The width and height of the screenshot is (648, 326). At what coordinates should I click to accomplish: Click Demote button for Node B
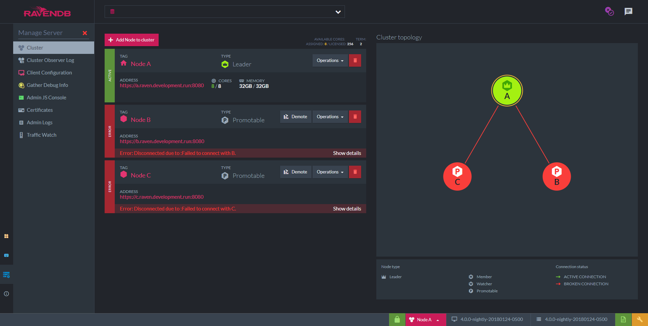[296, 117]
